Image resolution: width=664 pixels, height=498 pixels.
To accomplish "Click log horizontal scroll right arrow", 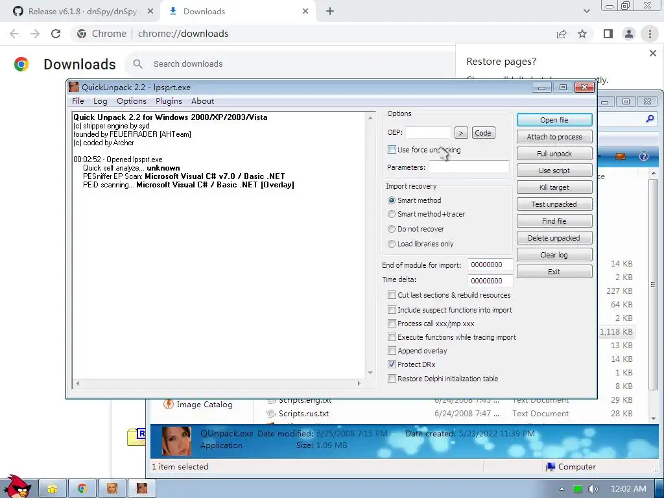I will click(x=359, y=384).
